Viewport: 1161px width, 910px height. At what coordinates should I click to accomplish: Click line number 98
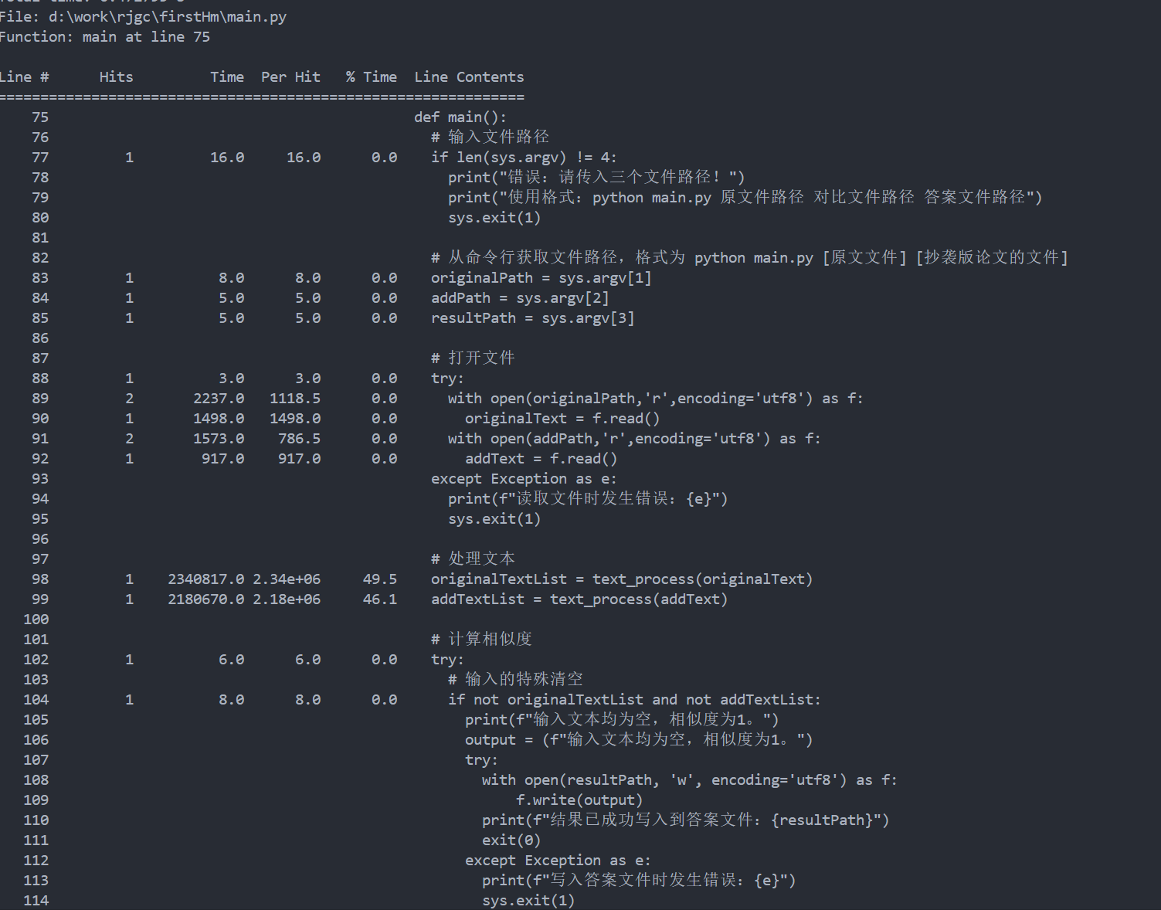40,579
